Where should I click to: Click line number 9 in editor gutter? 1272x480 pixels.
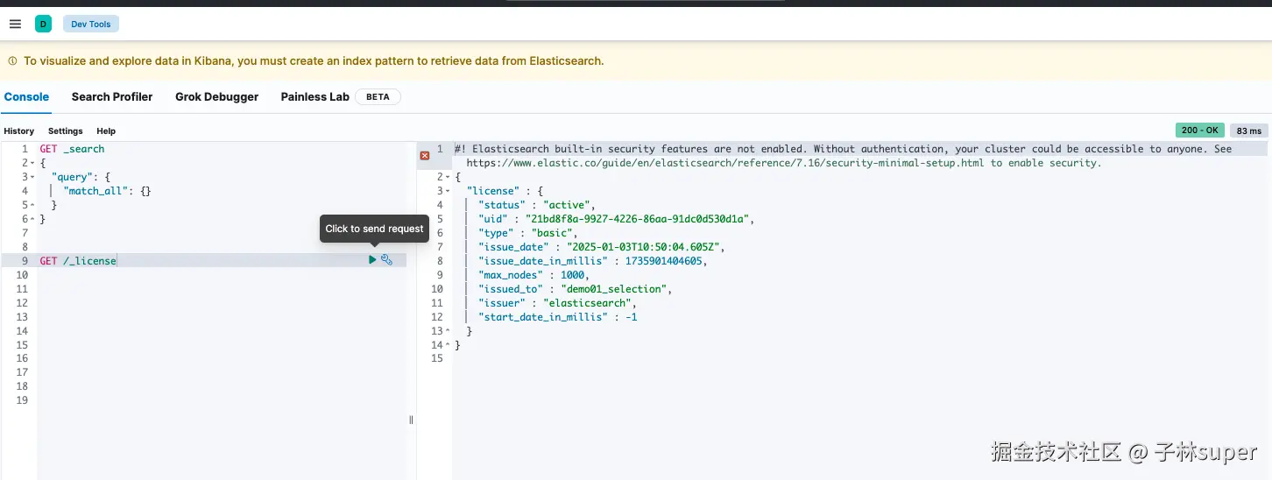click(25, 261)
